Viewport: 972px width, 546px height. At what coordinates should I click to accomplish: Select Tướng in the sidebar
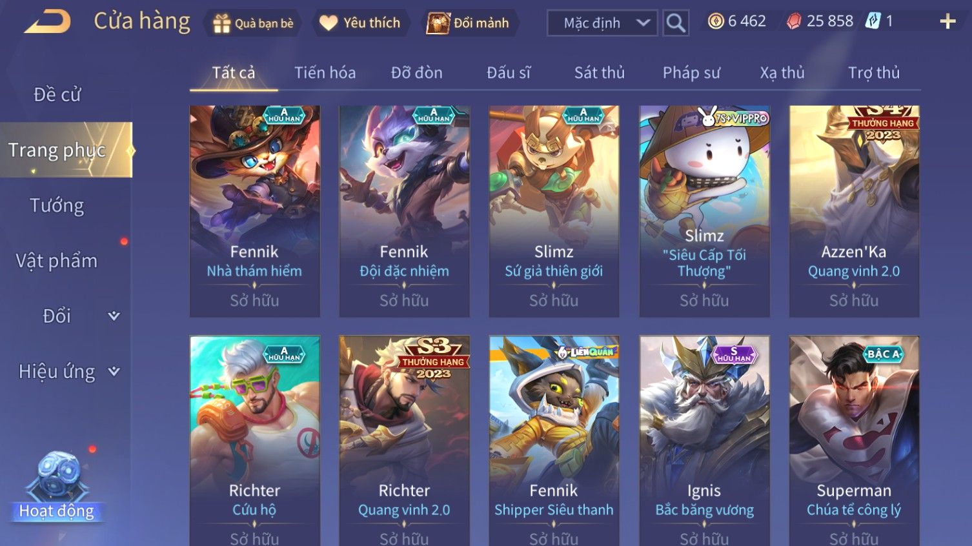click(57, 206)
